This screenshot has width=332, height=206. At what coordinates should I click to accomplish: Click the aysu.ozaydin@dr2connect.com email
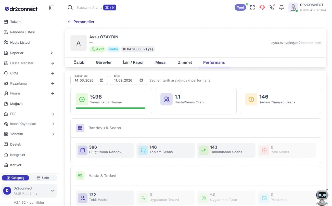[x=296, y=43]
